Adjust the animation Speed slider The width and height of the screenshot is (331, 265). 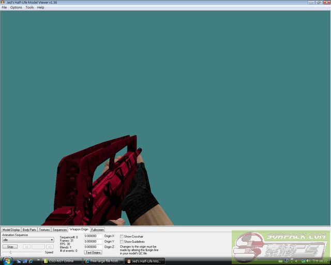point(22,252)
